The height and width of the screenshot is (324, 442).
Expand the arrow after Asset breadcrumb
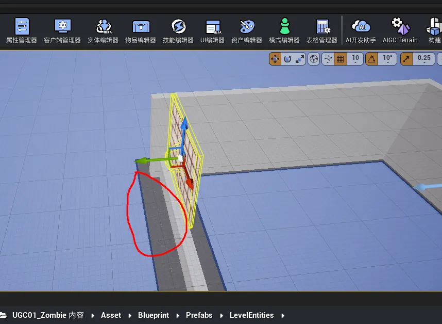130,316
